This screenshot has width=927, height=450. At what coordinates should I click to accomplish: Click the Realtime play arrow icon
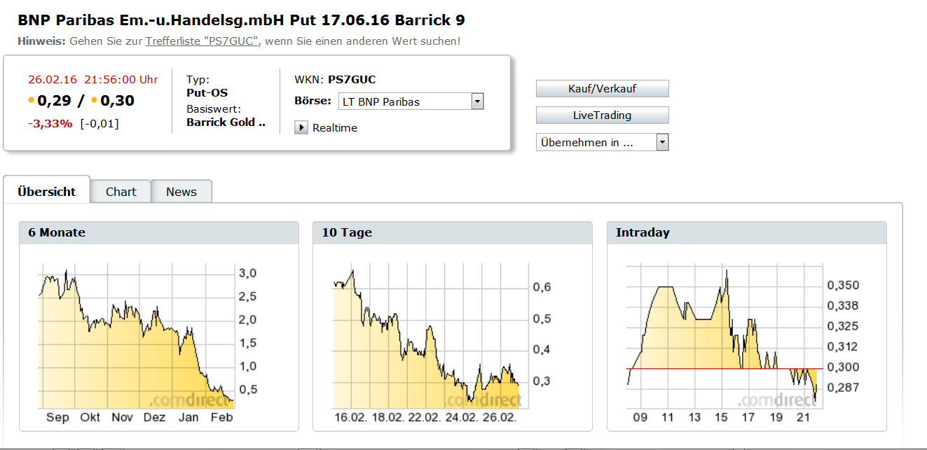301,128
